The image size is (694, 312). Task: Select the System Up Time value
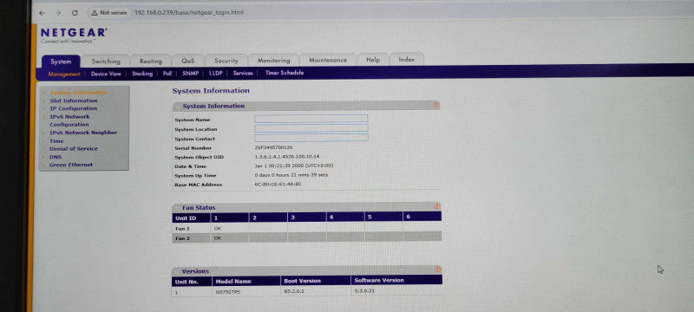click(x=291, y=175)
